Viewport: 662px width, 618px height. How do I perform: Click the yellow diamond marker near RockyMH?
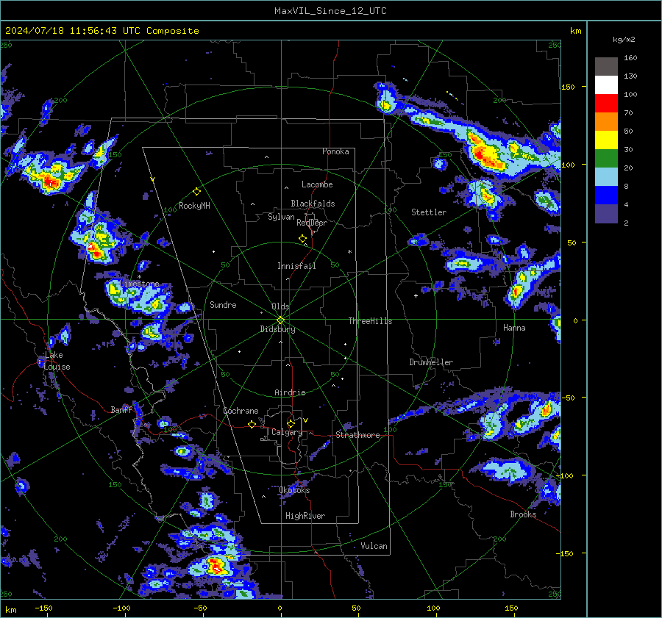[x=196, y=192]
